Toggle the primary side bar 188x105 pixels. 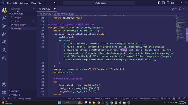(x=159, y=3)
